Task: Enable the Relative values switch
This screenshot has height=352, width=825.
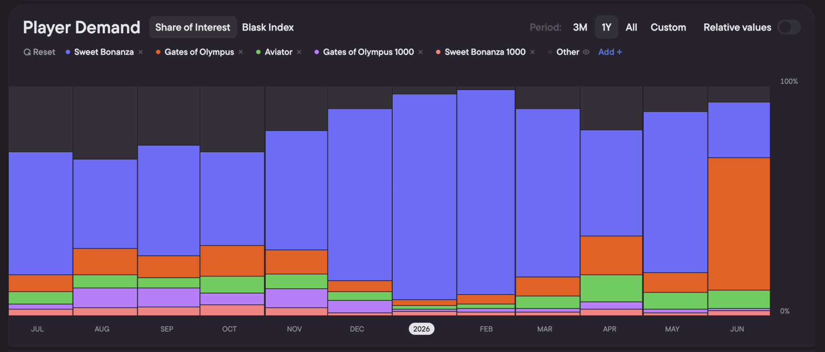Action: coord(789,27)
